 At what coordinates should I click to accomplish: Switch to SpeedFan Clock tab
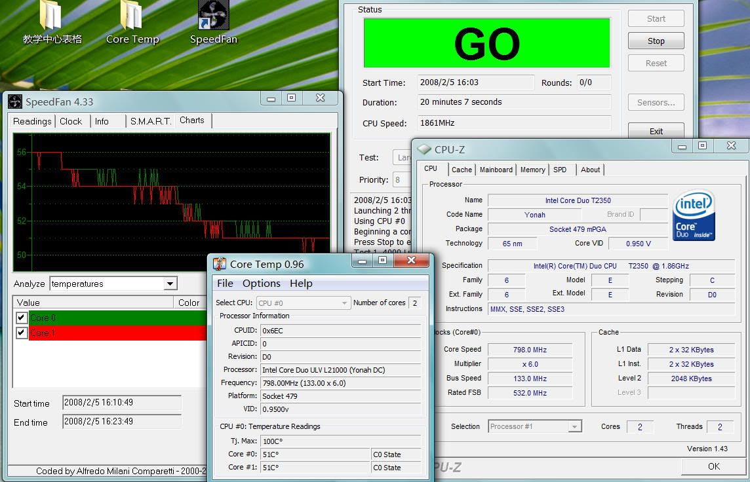click(x=71, y=121)
